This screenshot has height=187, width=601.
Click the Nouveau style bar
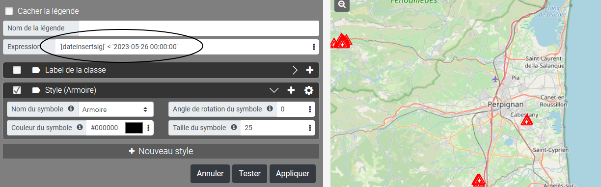click(161, 151)
